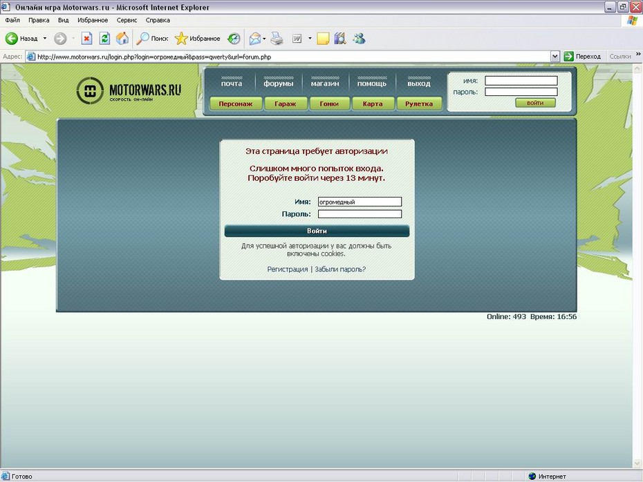Image resolution: width=643 pixels, height=482 pixels.
Task: Click the scrollbar down arrow
Action: pyautogui.click(x=637, y=463)
